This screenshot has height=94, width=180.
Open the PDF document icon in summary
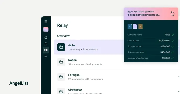click(130, 26)
